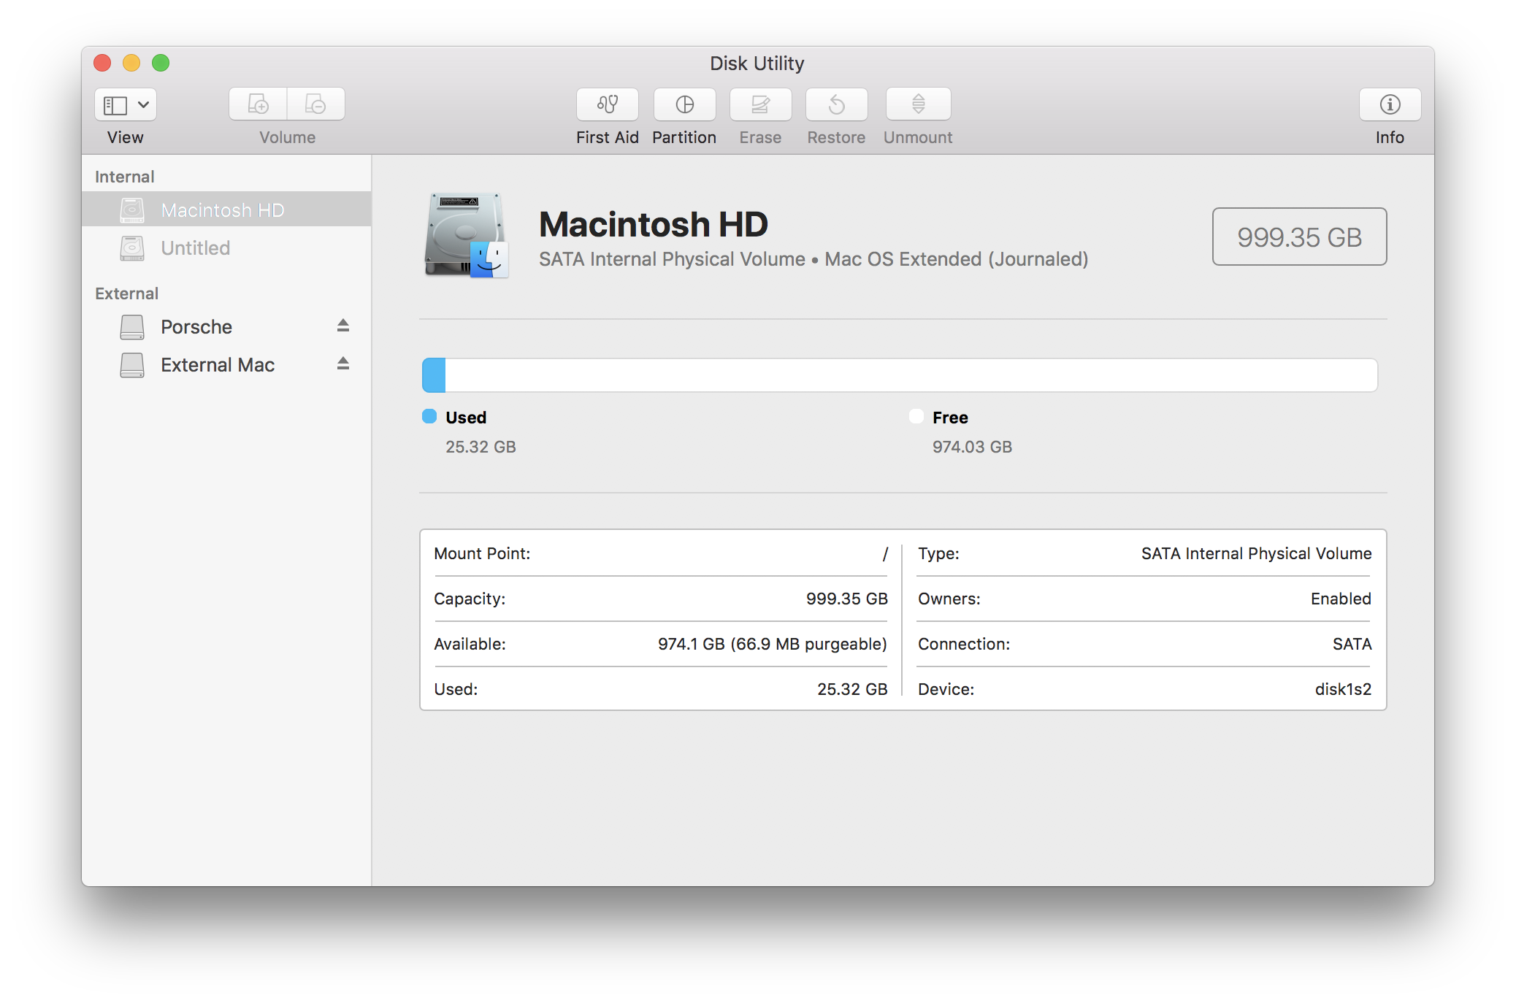The height and width of the screenshot is (1003, 1516).
Task: Click the Used 25.32 GB table row
Action: [x=661, y=689]
